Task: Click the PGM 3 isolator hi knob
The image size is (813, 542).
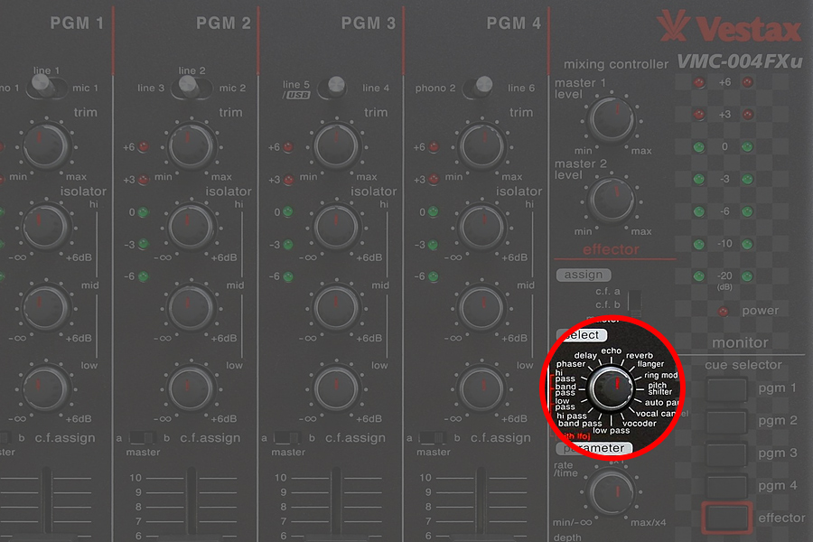Action: 336,225
